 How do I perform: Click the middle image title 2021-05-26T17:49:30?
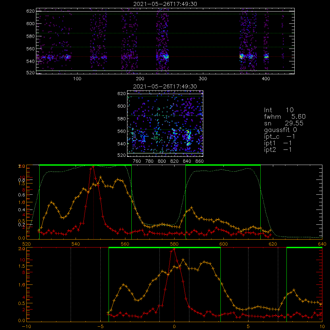165,86
